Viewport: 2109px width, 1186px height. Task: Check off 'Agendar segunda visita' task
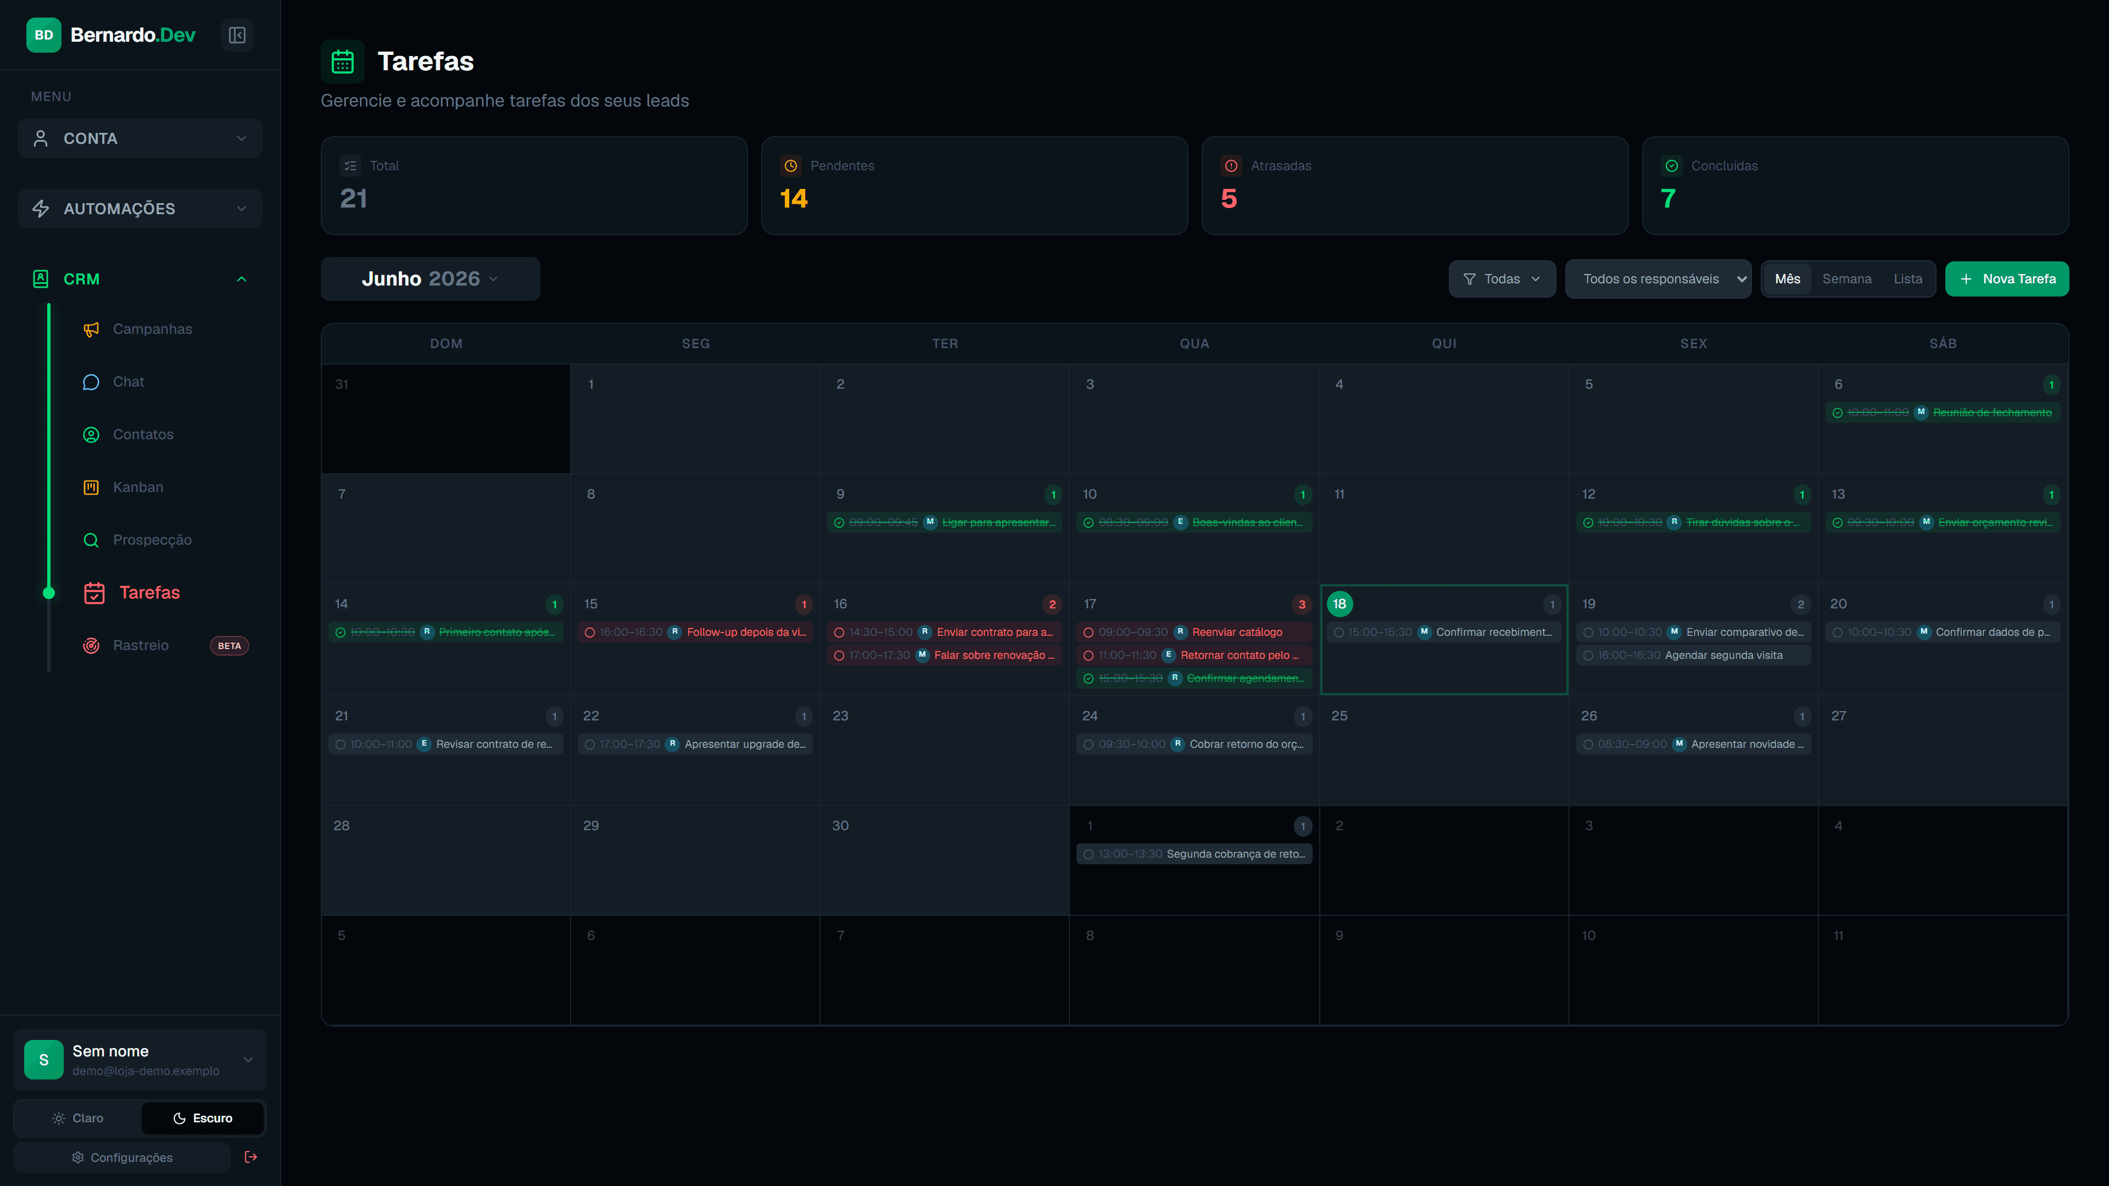tap(1587, 656)
